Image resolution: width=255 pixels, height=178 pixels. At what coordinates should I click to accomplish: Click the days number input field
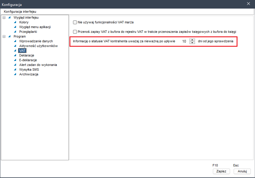[184, 41]
